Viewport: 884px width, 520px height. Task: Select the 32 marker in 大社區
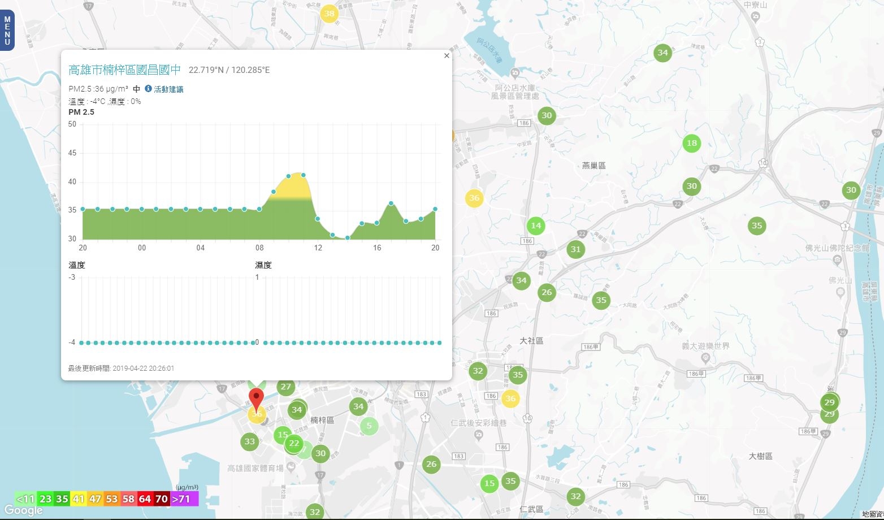point(478,371)
